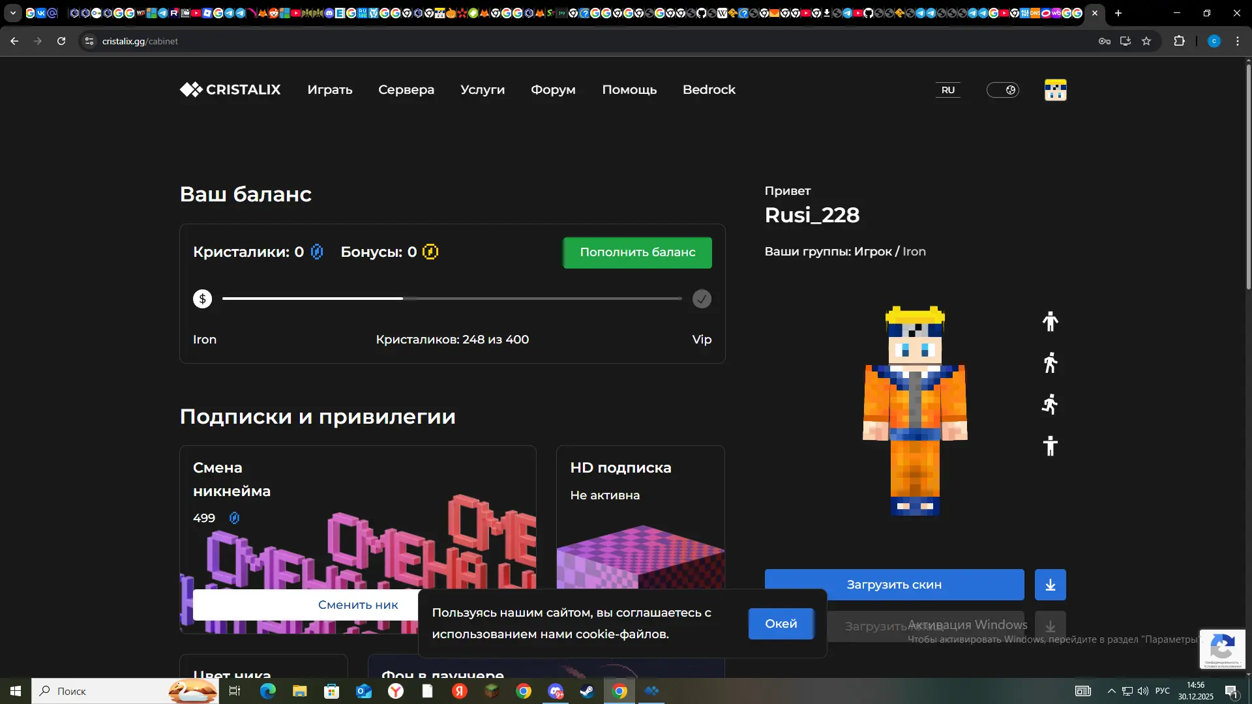Bookmark this page with the star icon

[x=1146, y=41]
